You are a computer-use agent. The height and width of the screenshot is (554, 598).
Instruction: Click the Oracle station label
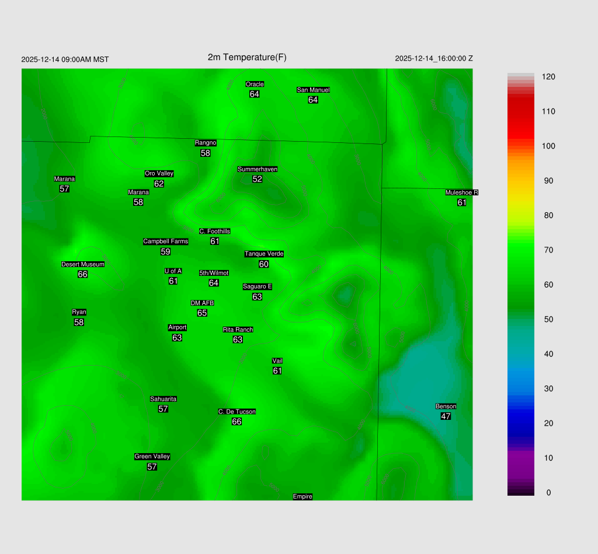255,85
